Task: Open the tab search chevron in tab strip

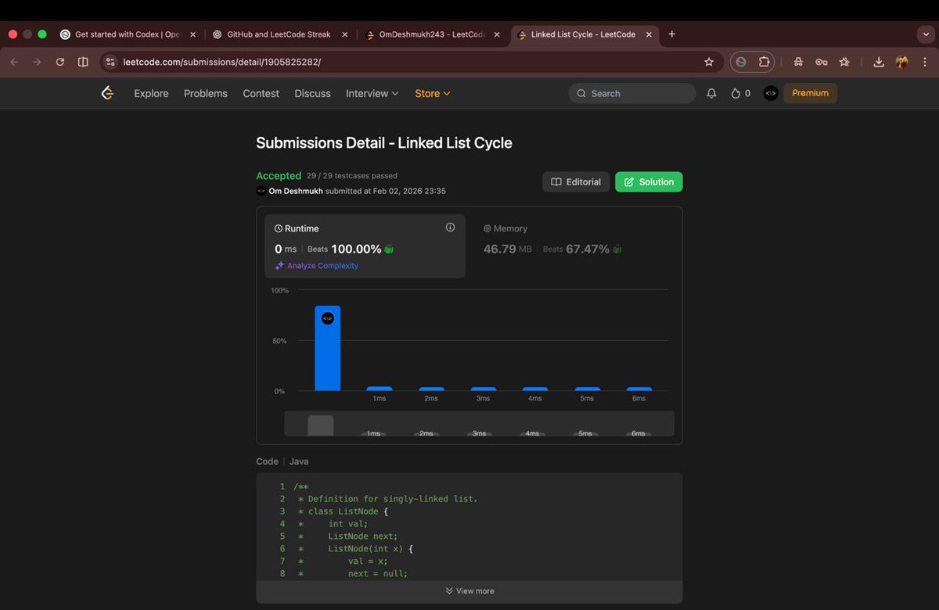Action: click(926, 34)
